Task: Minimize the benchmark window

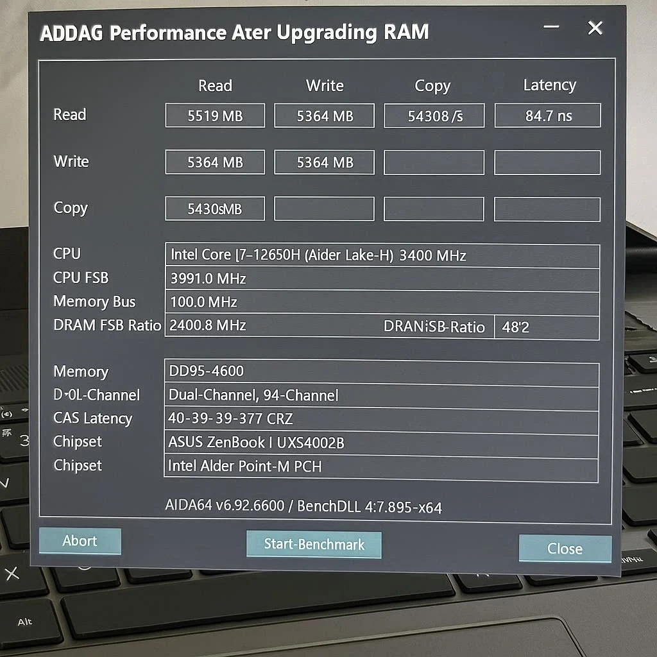Action: 551,28
